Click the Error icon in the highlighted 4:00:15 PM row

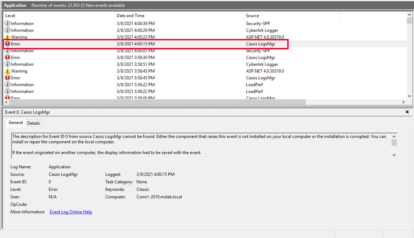pos(8,44)
